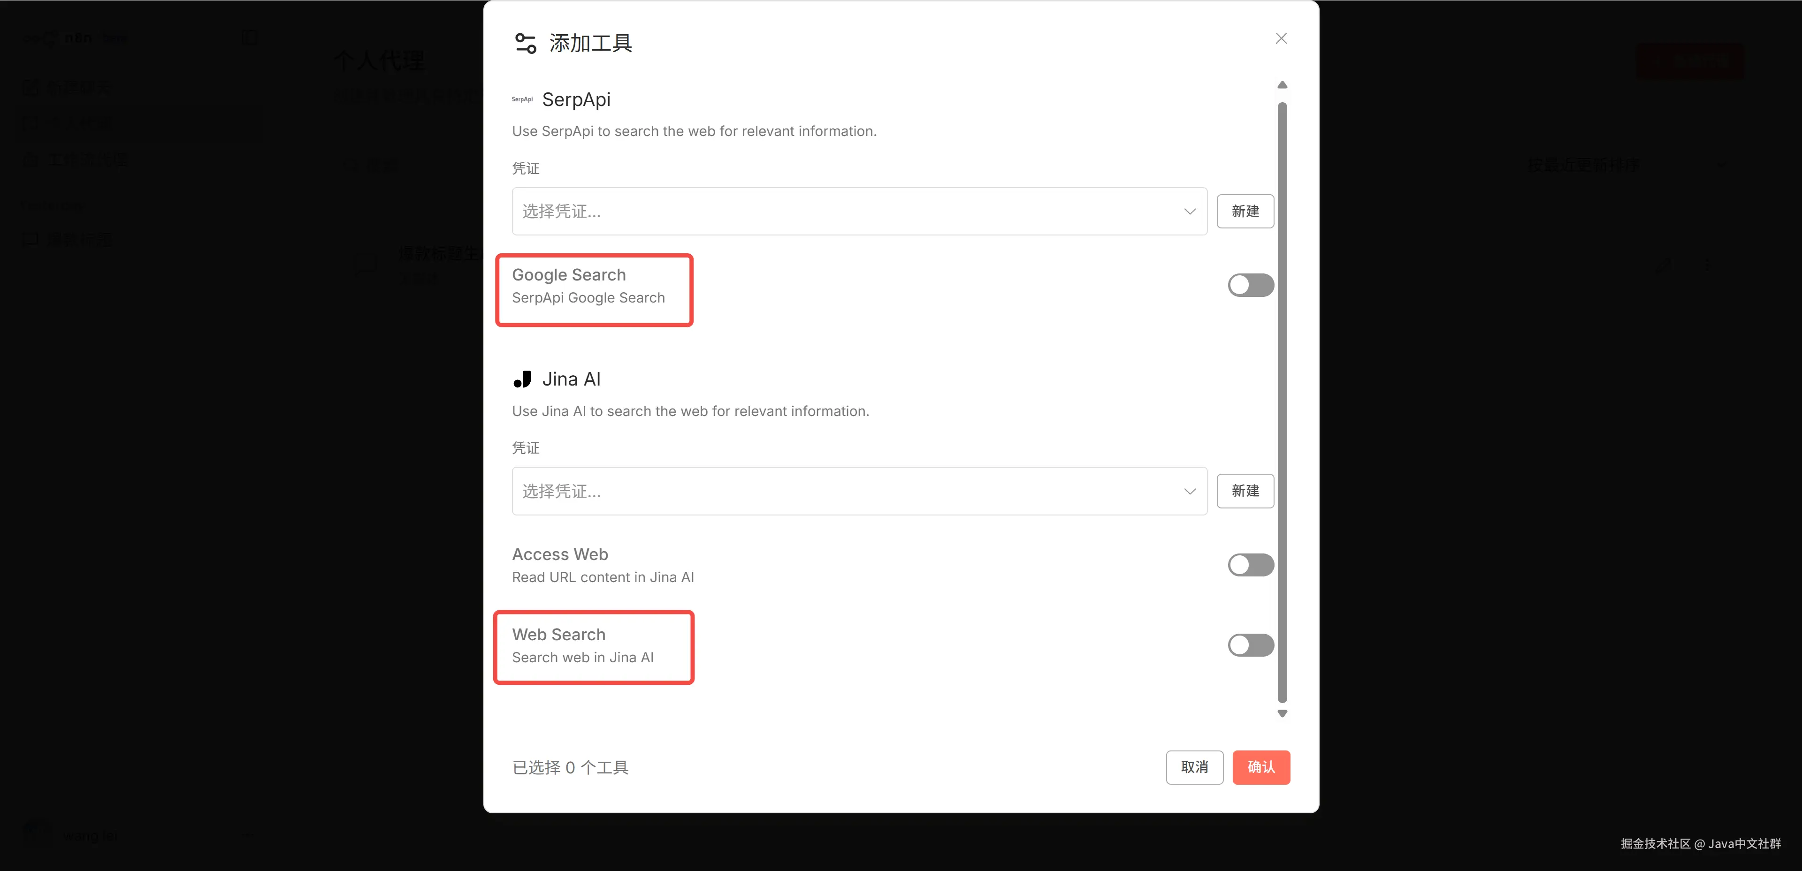
Task: Turn on the Access Web switch
Action: (x=1250, y=565)
